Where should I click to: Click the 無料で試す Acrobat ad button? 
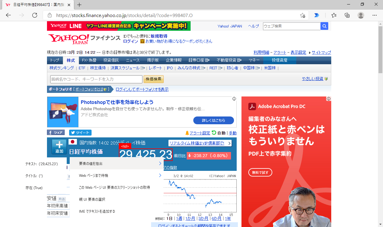[x=260, y=172]
